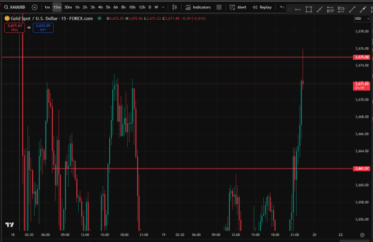The width and height of the screenshot is (373, 242).
Task: Click the 3,671.61 SELL button
Action: (14, 27)
